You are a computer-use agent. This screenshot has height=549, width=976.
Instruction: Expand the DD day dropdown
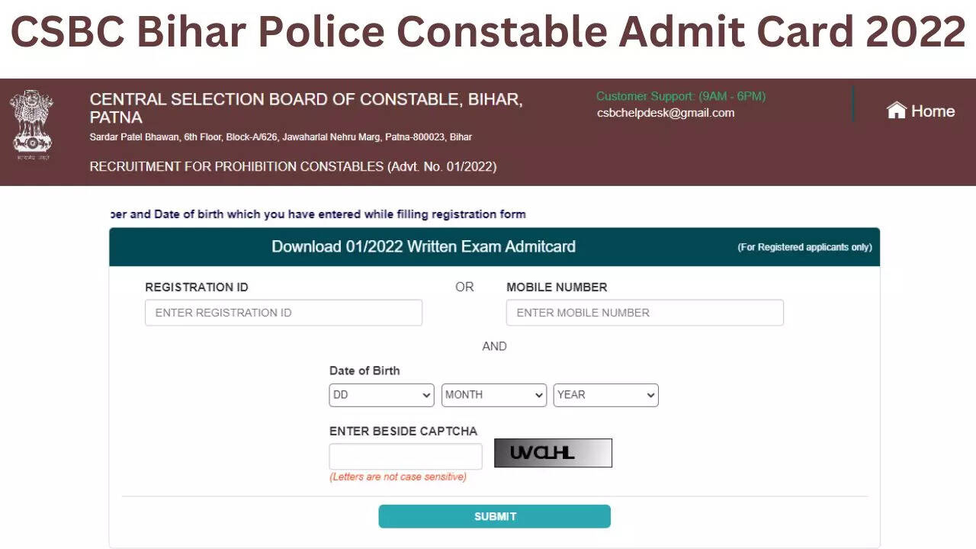pyautogui.click(x=381, y=395)
